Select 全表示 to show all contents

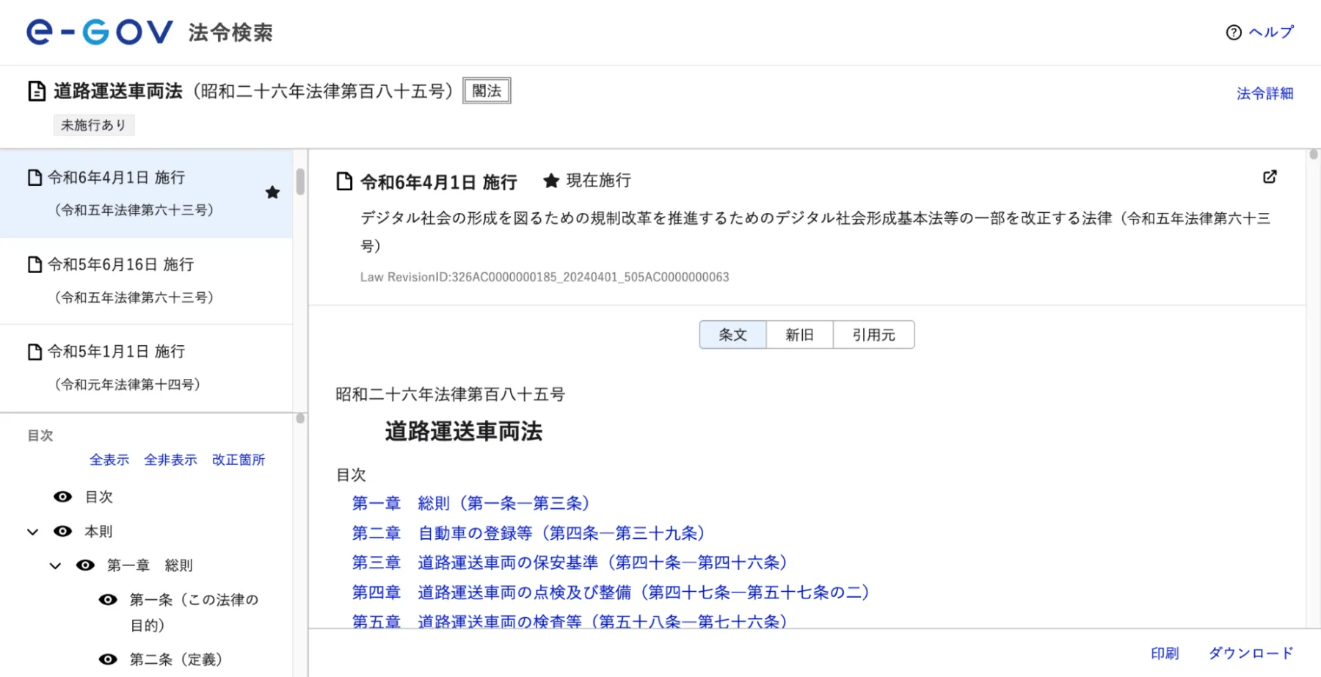pos(109,460)
